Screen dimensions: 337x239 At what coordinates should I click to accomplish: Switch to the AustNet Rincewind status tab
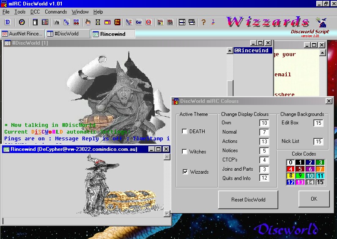(x=22, y=34)
